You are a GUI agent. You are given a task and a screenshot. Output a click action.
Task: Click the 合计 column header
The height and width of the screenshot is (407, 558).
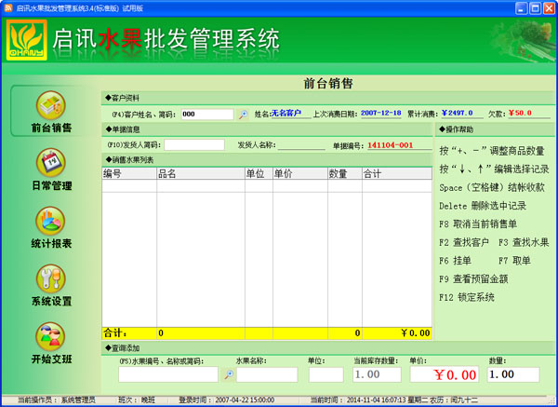click(396, 174)
